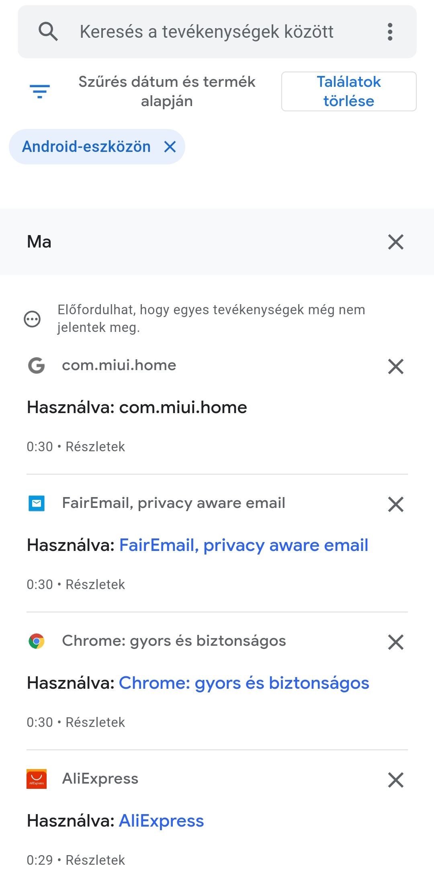Screen dimensions: 434x874
Task: Tap the search magnifier icon
Action: point(48,31)
